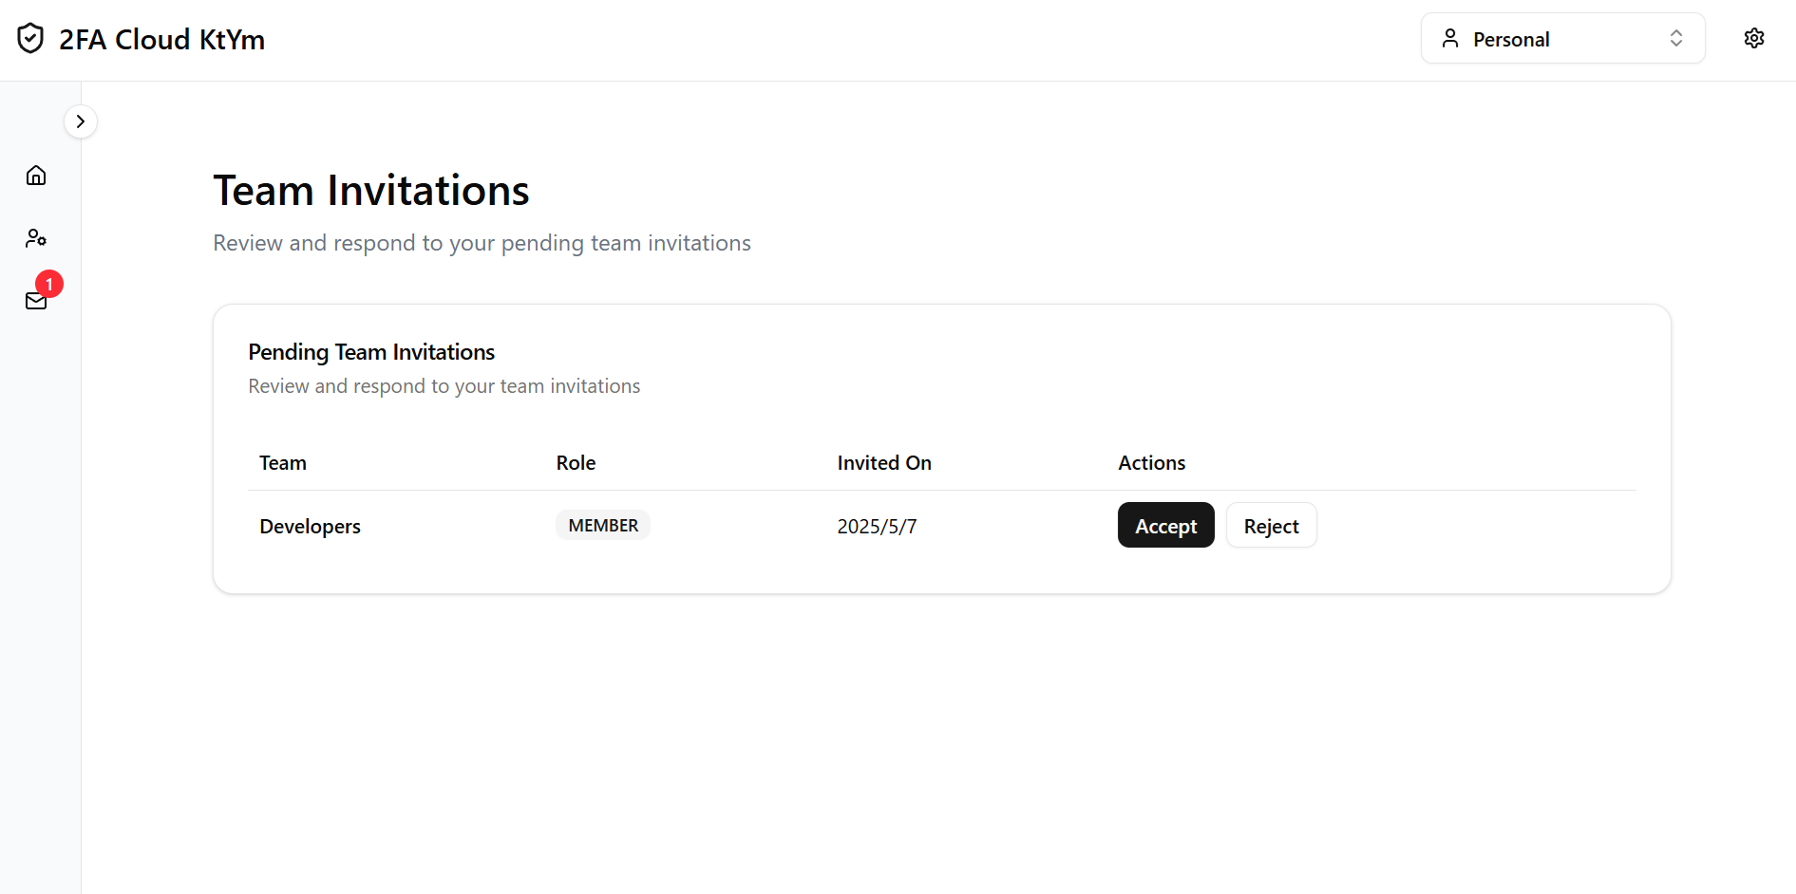Click the red notification badge
Viewport: 1796px width, 894px height.
tap(49, 284)
